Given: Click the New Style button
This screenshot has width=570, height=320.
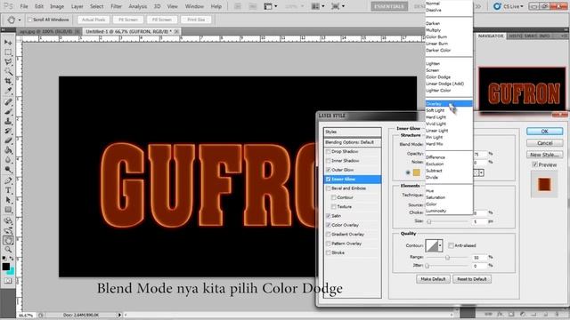Looking at the screenshot, I should [x=544, y=155].
